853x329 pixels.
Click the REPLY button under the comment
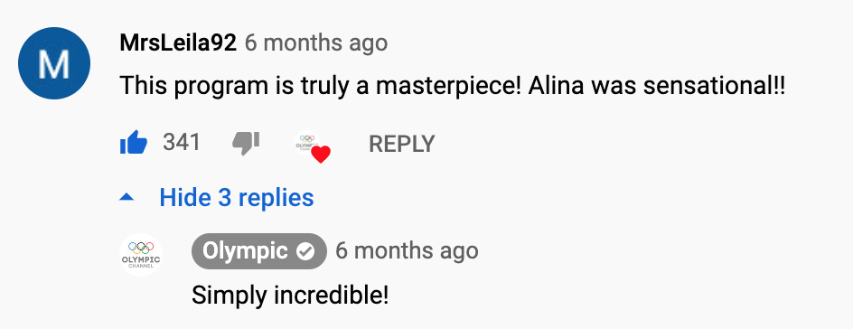point(401,144)
